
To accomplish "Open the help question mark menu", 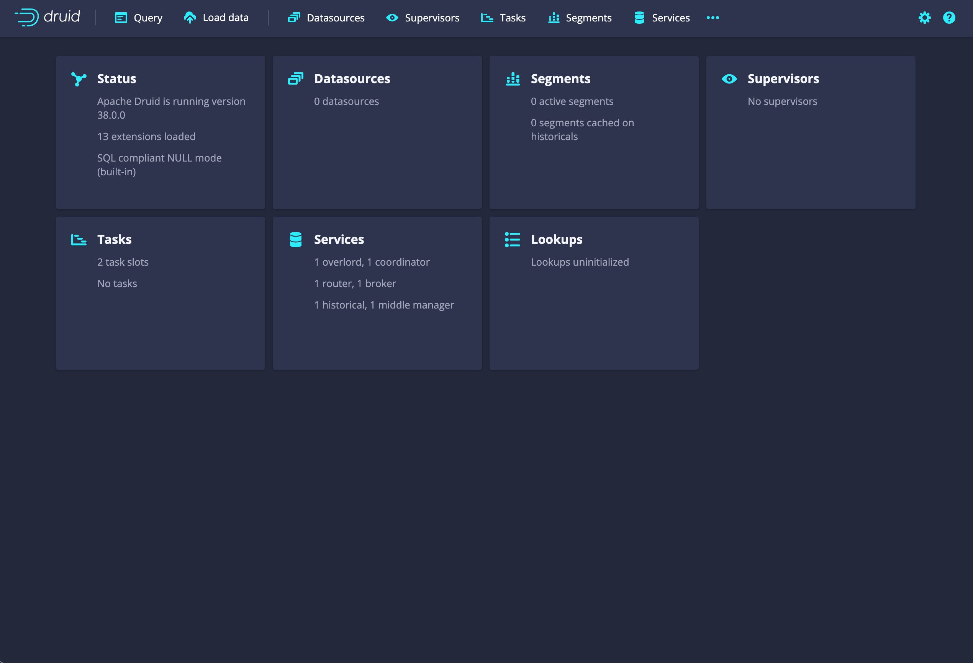I will [x=949, y=18].
